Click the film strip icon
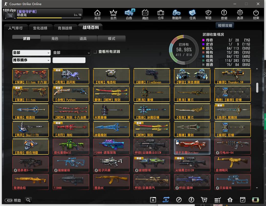The image size is (266, 206). pyautogui.click(x=255, y=200)
